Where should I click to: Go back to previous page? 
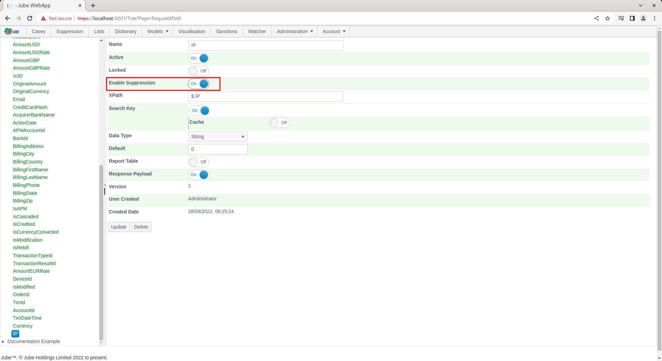coord(8,18)
